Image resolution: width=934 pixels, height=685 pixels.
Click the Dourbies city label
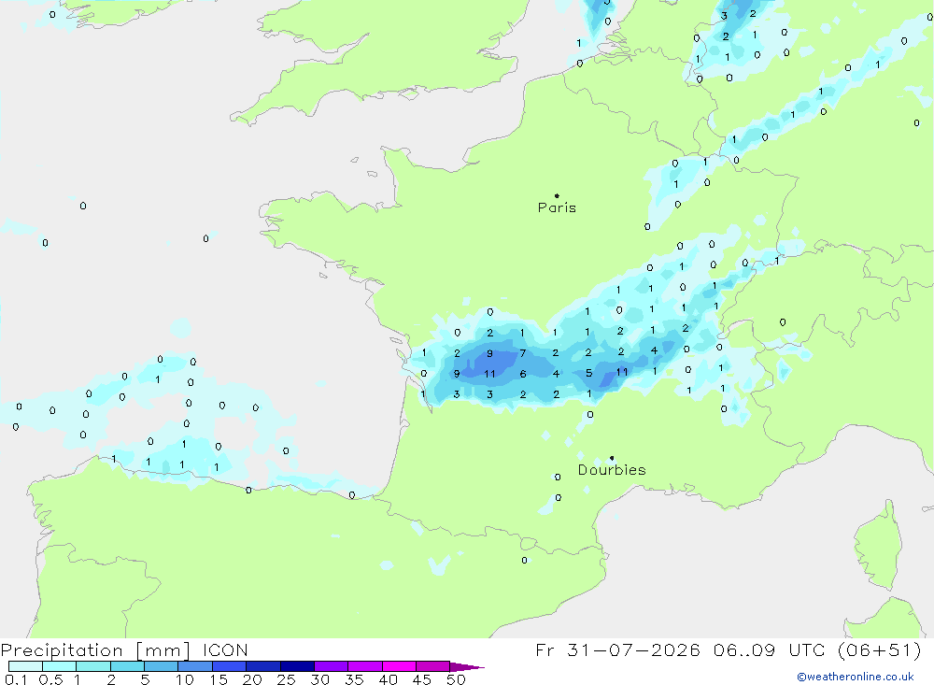(612, 470)
